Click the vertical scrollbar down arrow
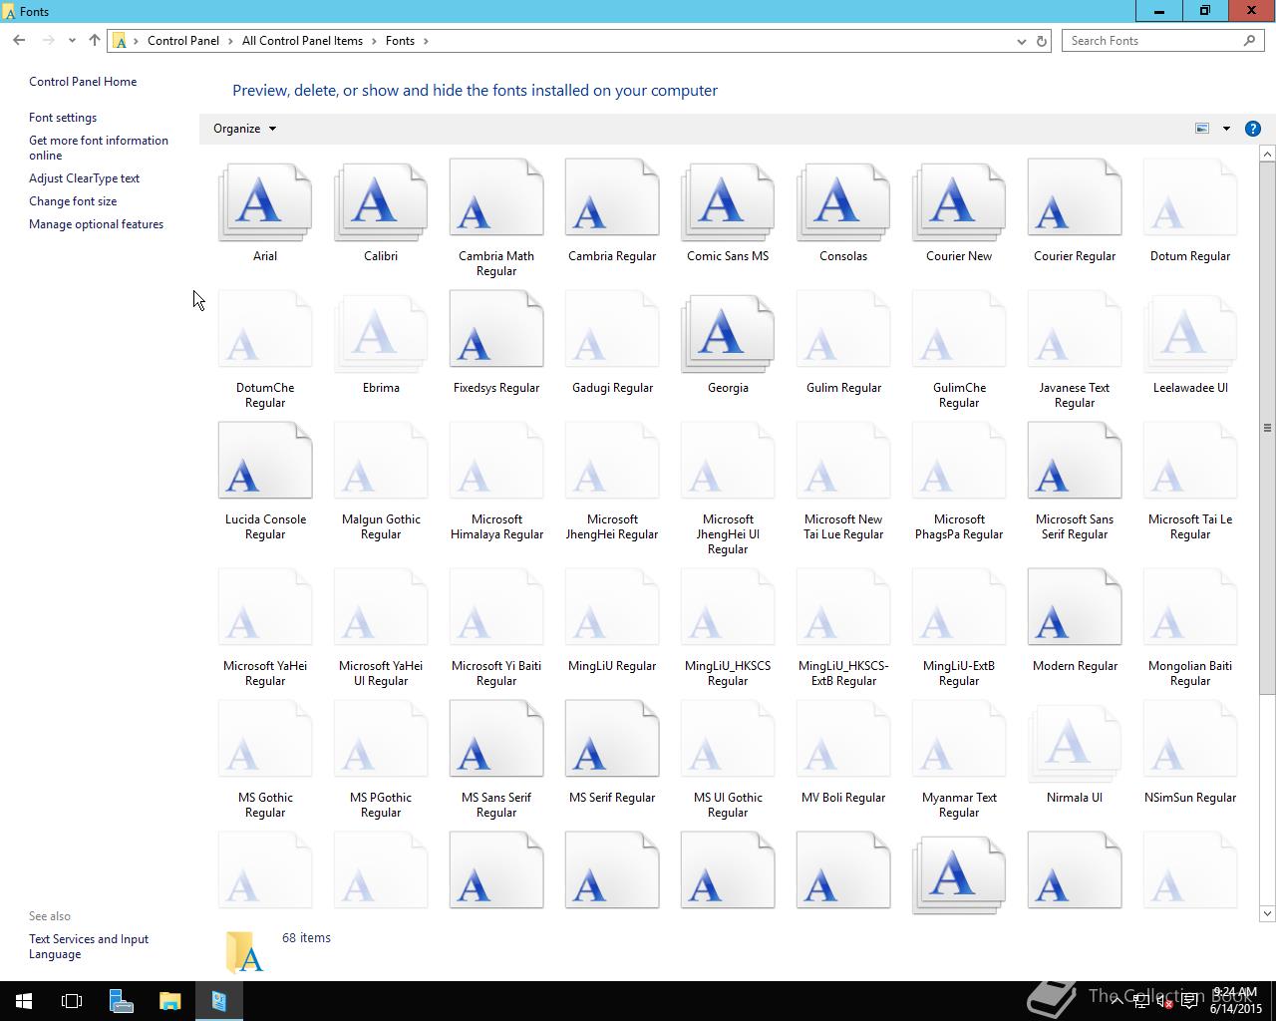The height and width of the screenshot is (1021, 1276). coord(1267,913)
